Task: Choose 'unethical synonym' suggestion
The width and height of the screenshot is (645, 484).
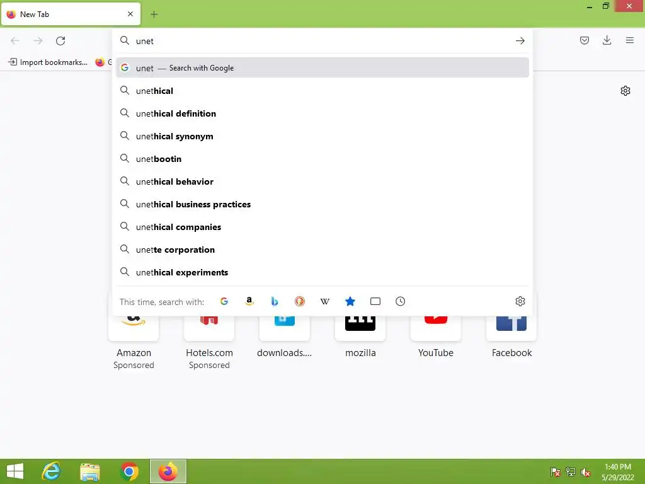Action: 322,136
